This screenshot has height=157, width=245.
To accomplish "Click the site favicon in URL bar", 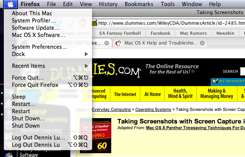I will pyautogui.click(x=94, y=23).
